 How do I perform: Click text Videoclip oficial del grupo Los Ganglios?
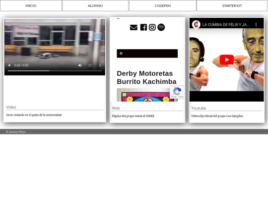(x=217, y=116)
